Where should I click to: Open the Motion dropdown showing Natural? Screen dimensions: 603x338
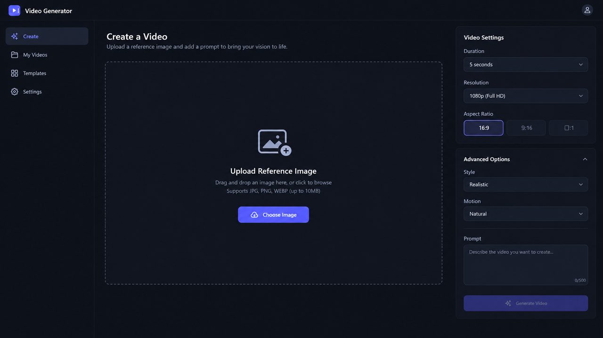click(526, 214)
